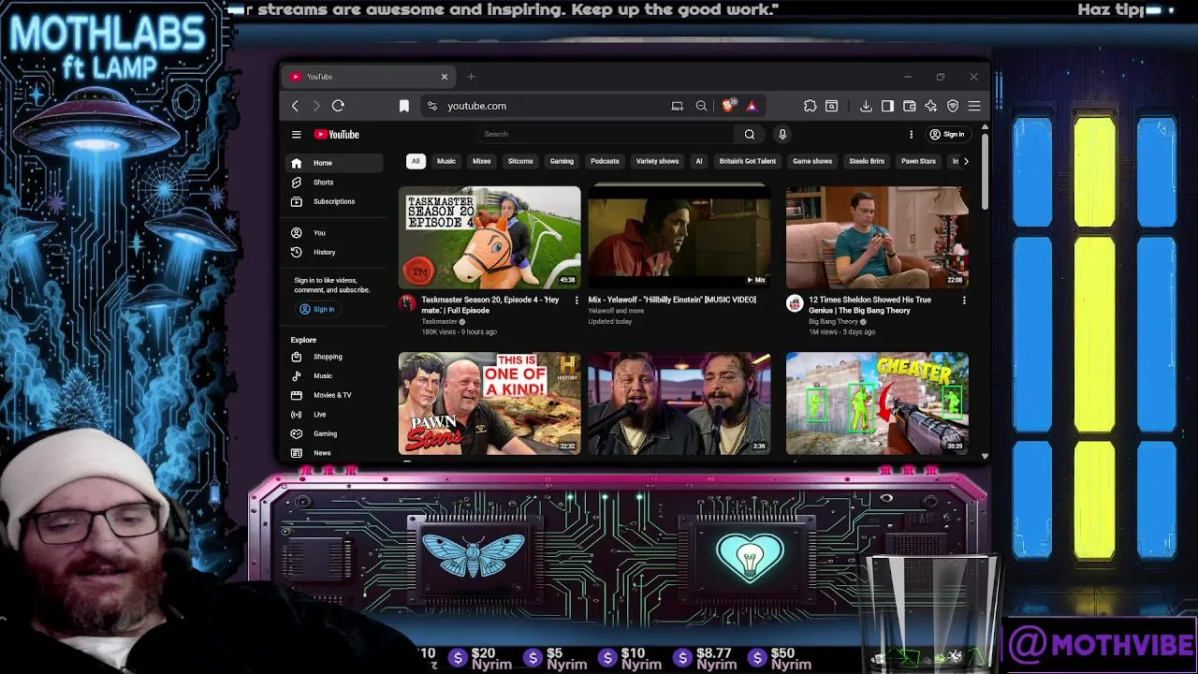Open the CHEATER gaming video thumbnail
The height and width of the screenshot is (674, 1198).
[x=877, y=403]
